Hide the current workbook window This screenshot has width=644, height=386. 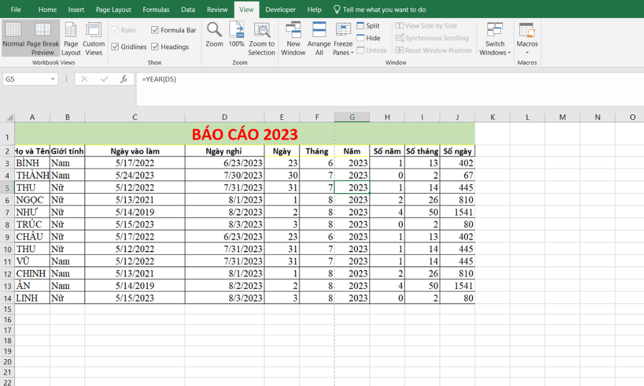tap(369, 37)
